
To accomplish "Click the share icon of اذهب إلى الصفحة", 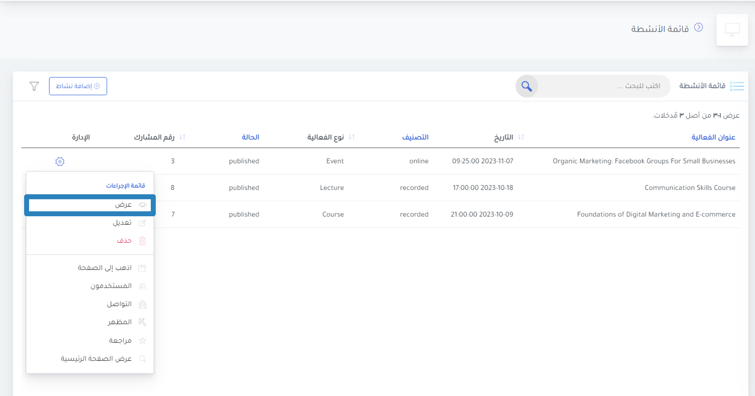I will [x=142, y=268].
